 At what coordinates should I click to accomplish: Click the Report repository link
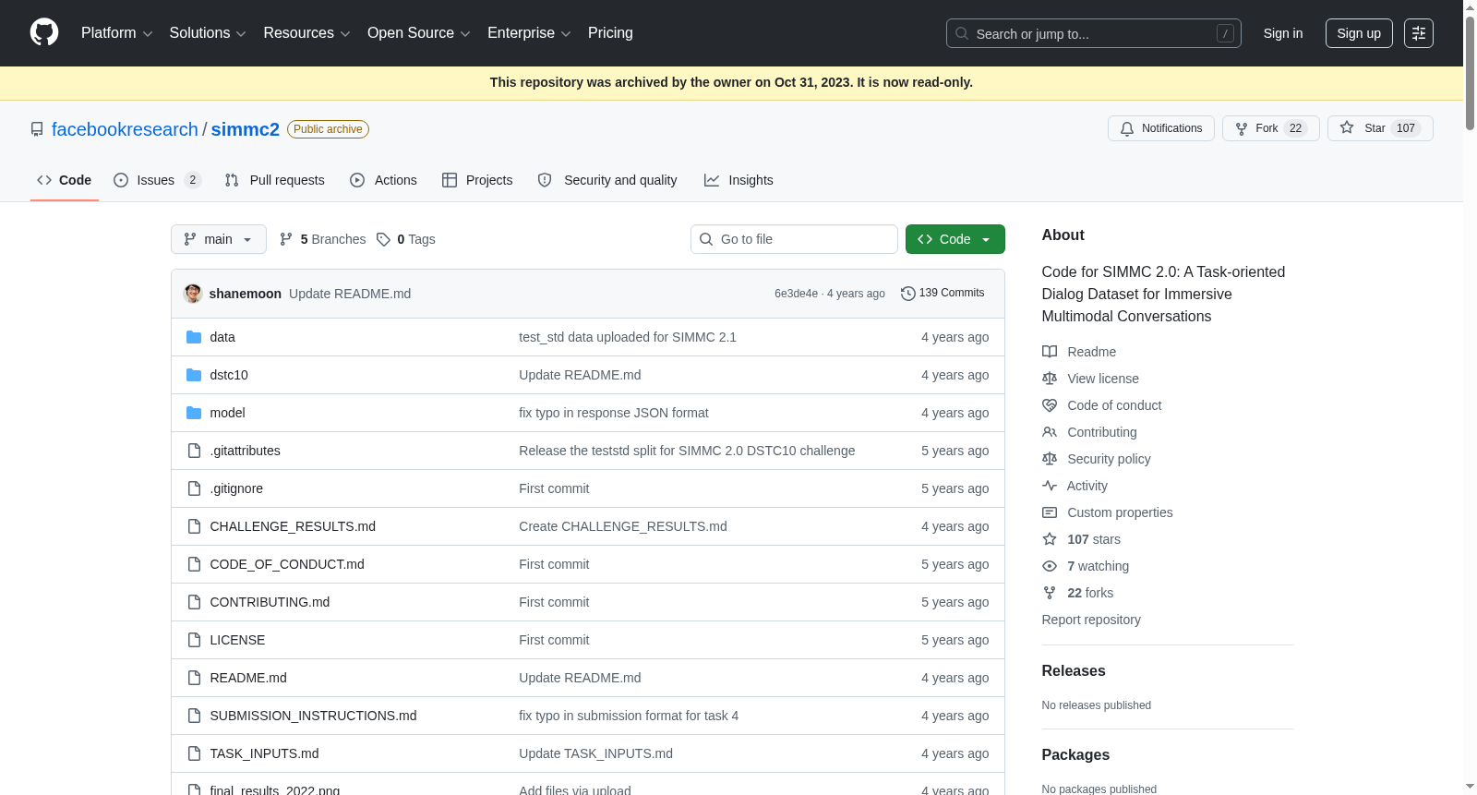point(1091,620)
